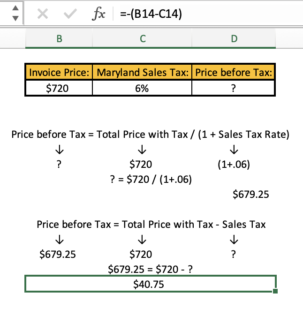Click into the formula bar showing =-(B14-C14)
Image resolution: width=303 pixels, height=316 pixels.
[206, 15]
